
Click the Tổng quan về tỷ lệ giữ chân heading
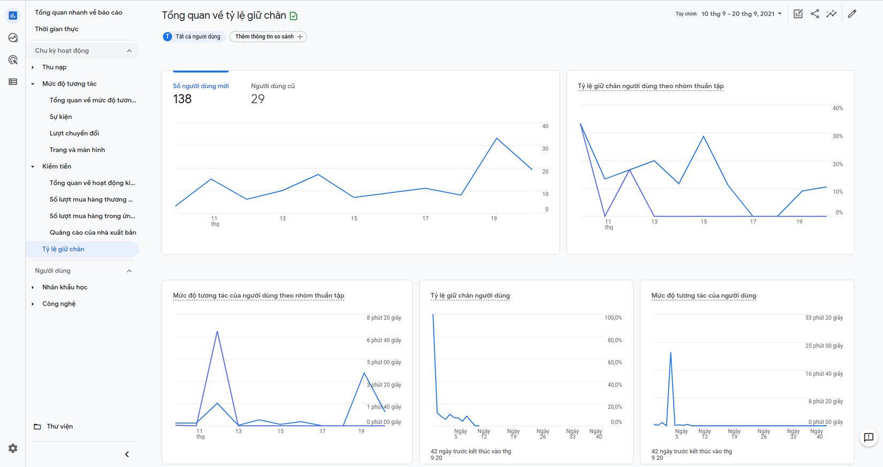pos(224,15)
